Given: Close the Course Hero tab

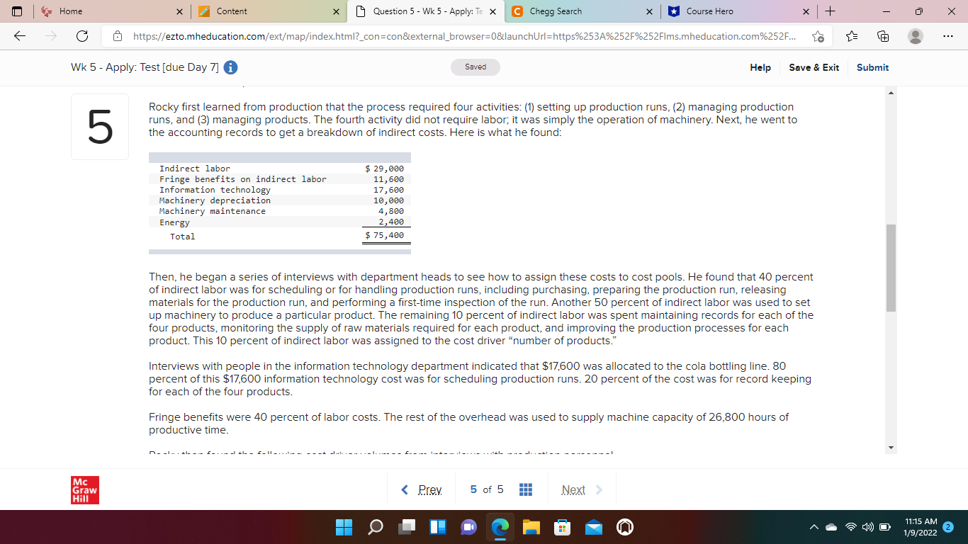Looking at the screenshot, I should 805,11.
